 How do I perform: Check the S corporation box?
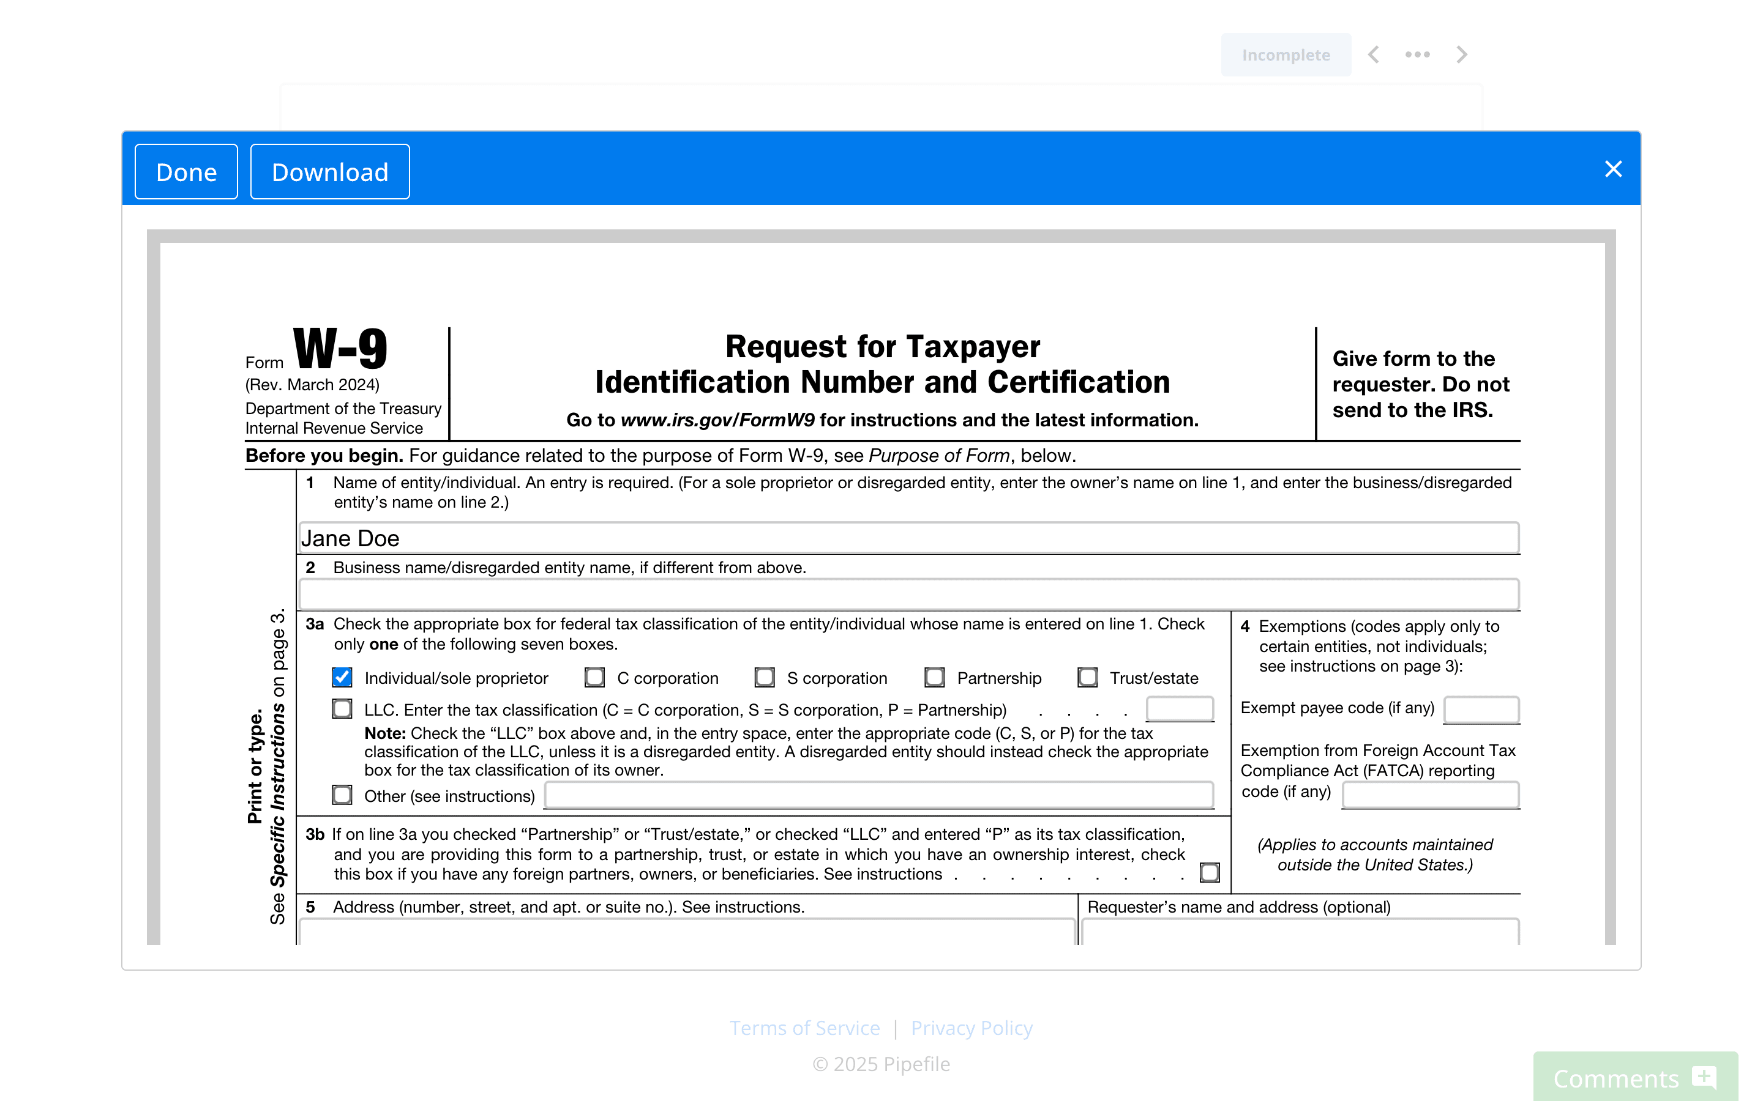click(x=764, y=677)
